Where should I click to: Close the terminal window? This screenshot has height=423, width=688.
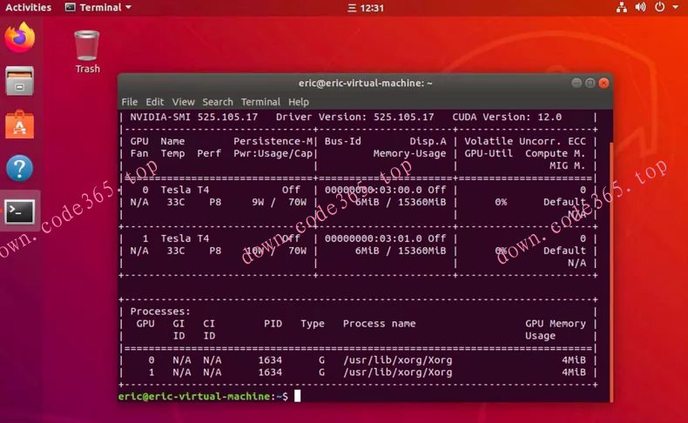(604, 83)
